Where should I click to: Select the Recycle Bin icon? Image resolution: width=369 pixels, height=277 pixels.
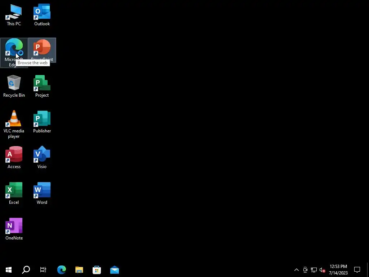[14, 86]
